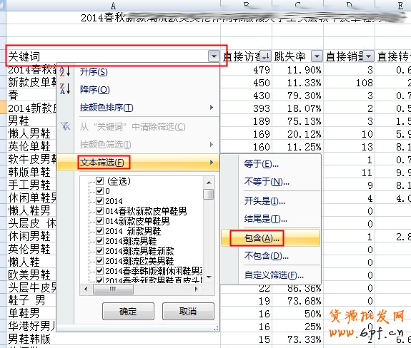Click the resize grip of filter popup
This screenshot has height=348, width=411.
point(216,329)
